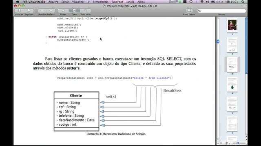Click the battery status icon
Screen dimensions: 261x146
[x=213, y=2]
